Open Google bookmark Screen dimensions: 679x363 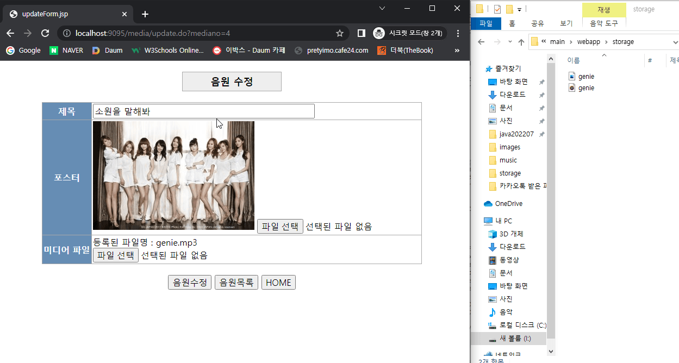pyautogui.click(x=23, y=50)
